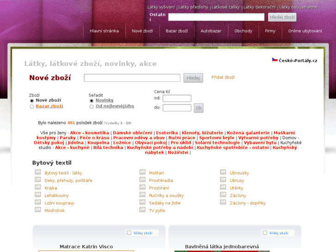Click folder icon beside Ložní soupravy
Viewport: 336px width, 252px height.
click(38, 202)
